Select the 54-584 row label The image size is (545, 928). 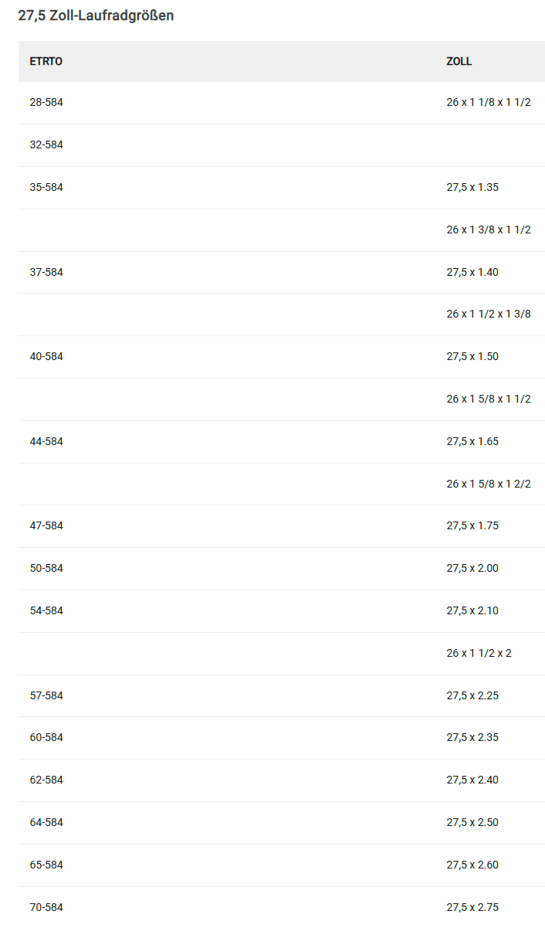tap(46, 610)
